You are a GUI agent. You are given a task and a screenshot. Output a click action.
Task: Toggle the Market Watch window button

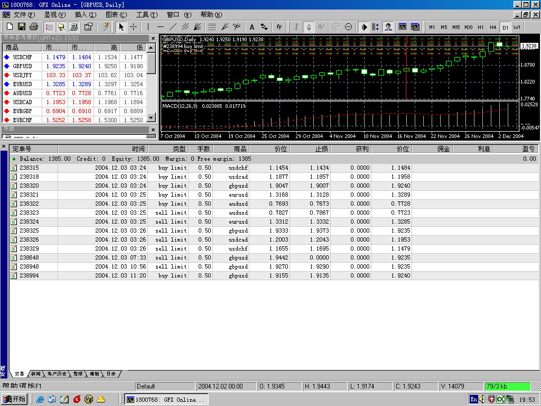coord(49,27)
